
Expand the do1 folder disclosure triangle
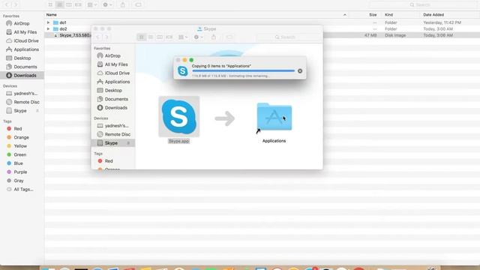pos(48,22)
